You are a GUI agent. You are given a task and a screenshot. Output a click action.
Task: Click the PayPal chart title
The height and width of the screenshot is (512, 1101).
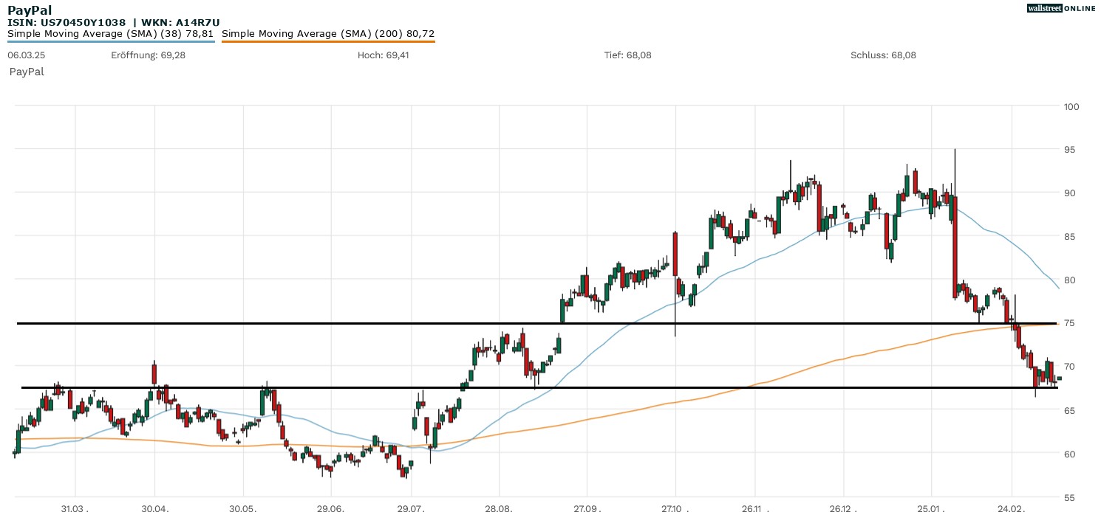(30, 10)
